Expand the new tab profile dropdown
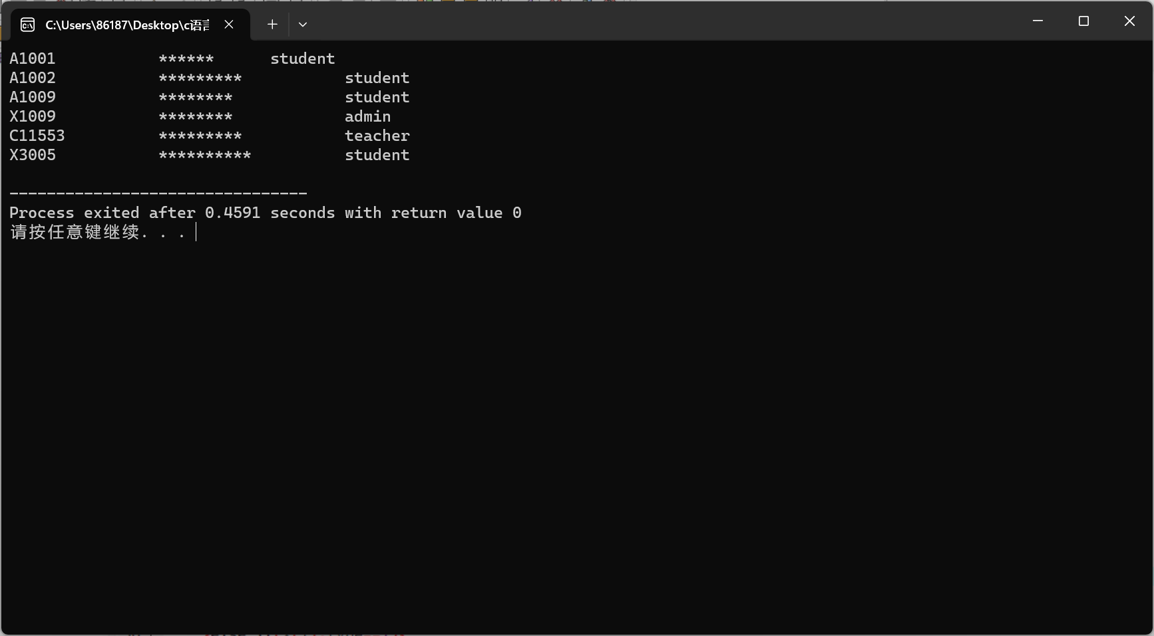1154x636 pixels. tap(303, 25)
